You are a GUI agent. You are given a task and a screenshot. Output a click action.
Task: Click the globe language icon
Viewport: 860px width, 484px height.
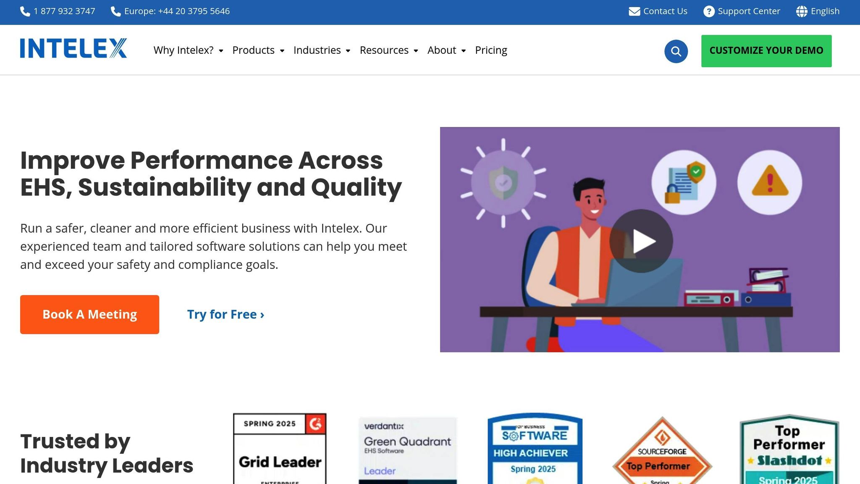pos(802,11)
